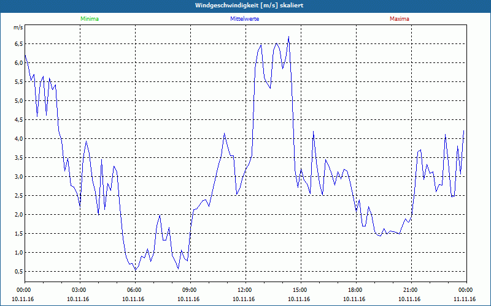This screenshot has height=306, width=491.
Task: Click the 03:00 time axis label
Action: click(x=80, y=290)
